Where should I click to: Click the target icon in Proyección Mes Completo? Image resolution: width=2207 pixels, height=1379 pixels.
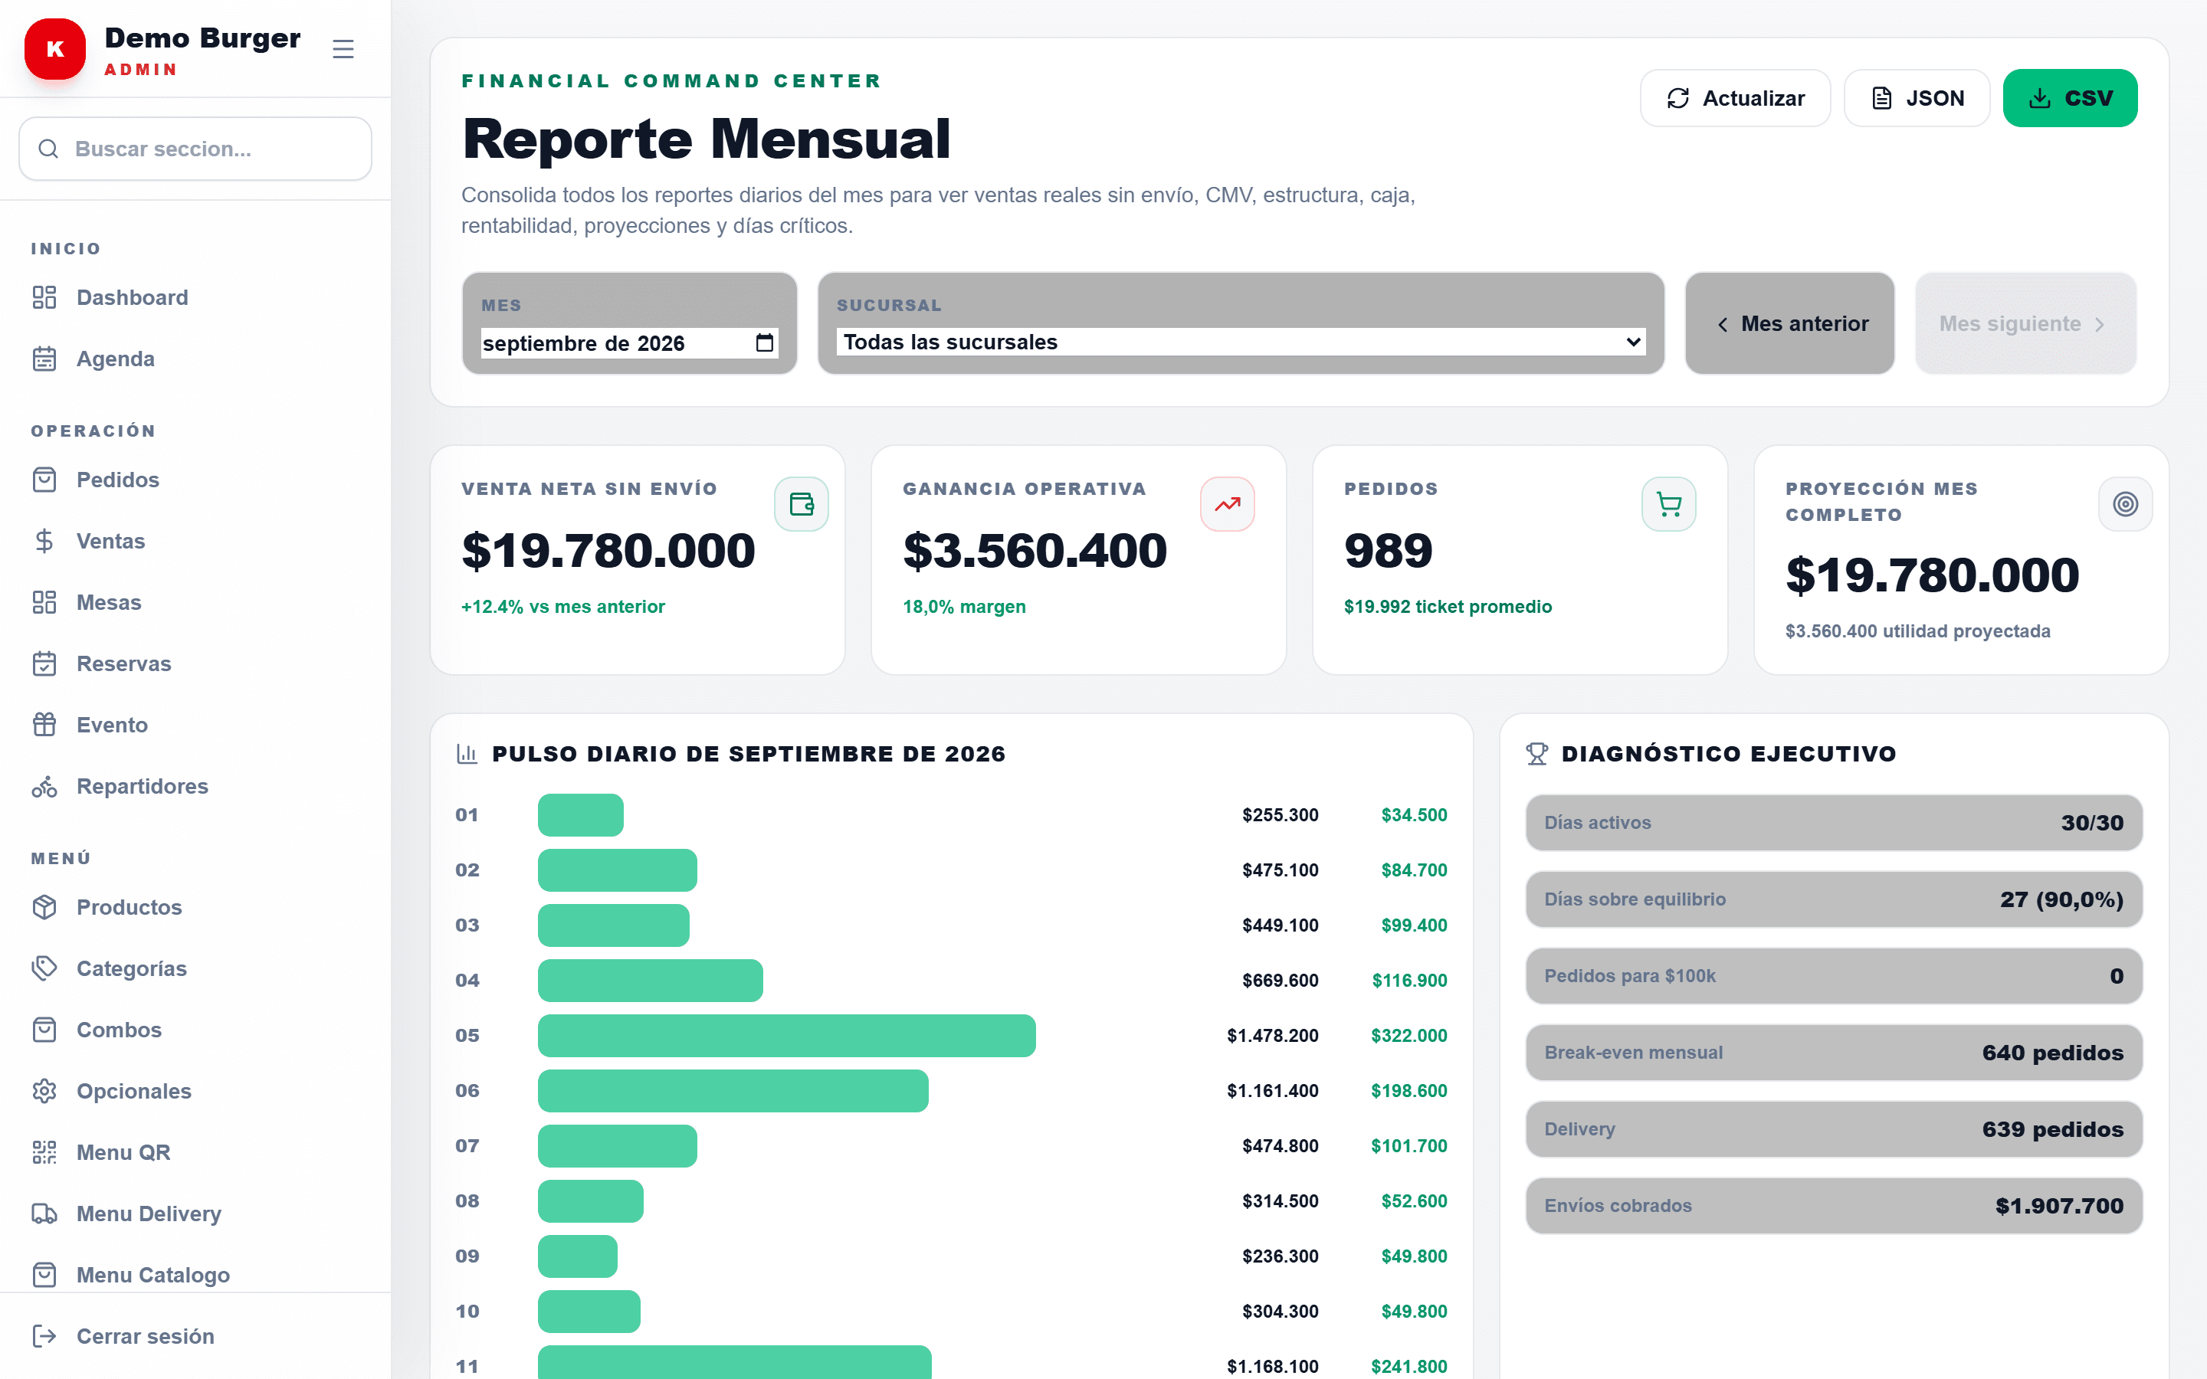point(2126,504)
